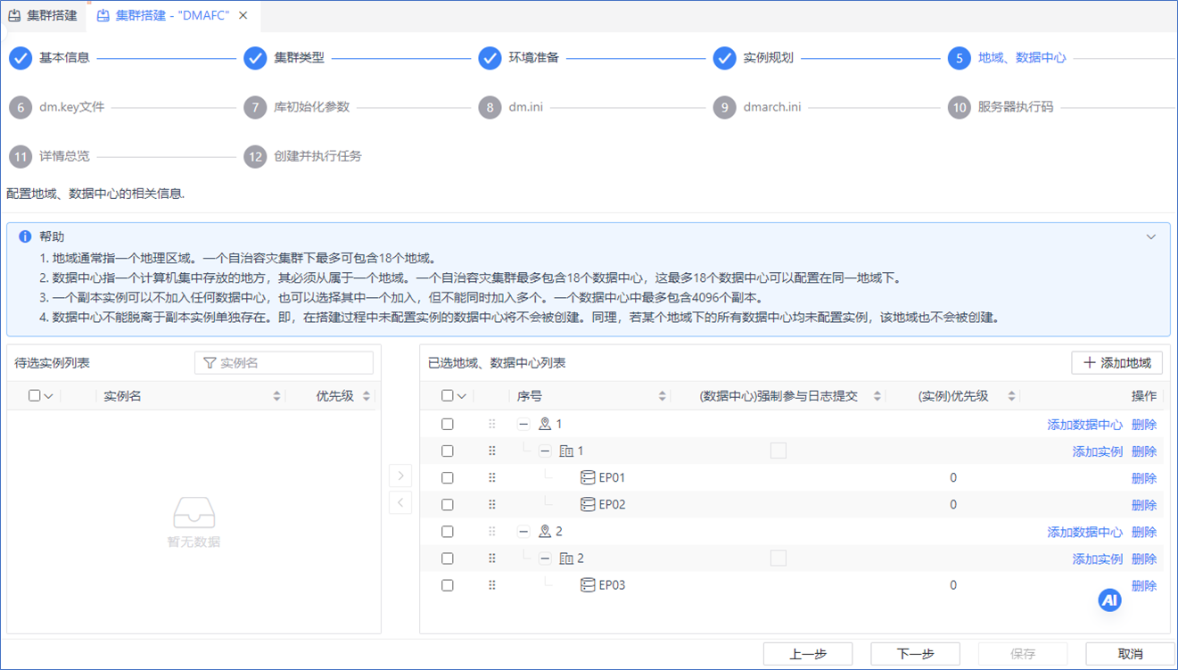Click step 7 circle for 库初始化参数
The image size is (1178, 670).
pyautogui.click(x=255, y=107)
